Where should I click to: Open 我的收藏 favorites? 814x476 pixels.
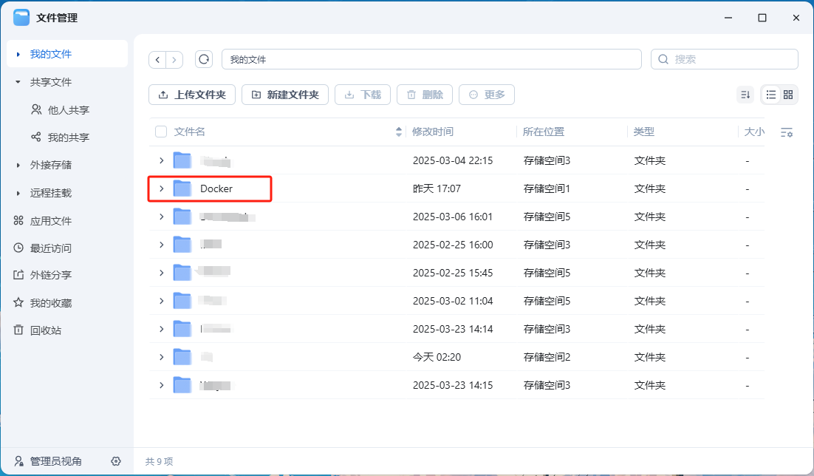[x=50, y=303]
